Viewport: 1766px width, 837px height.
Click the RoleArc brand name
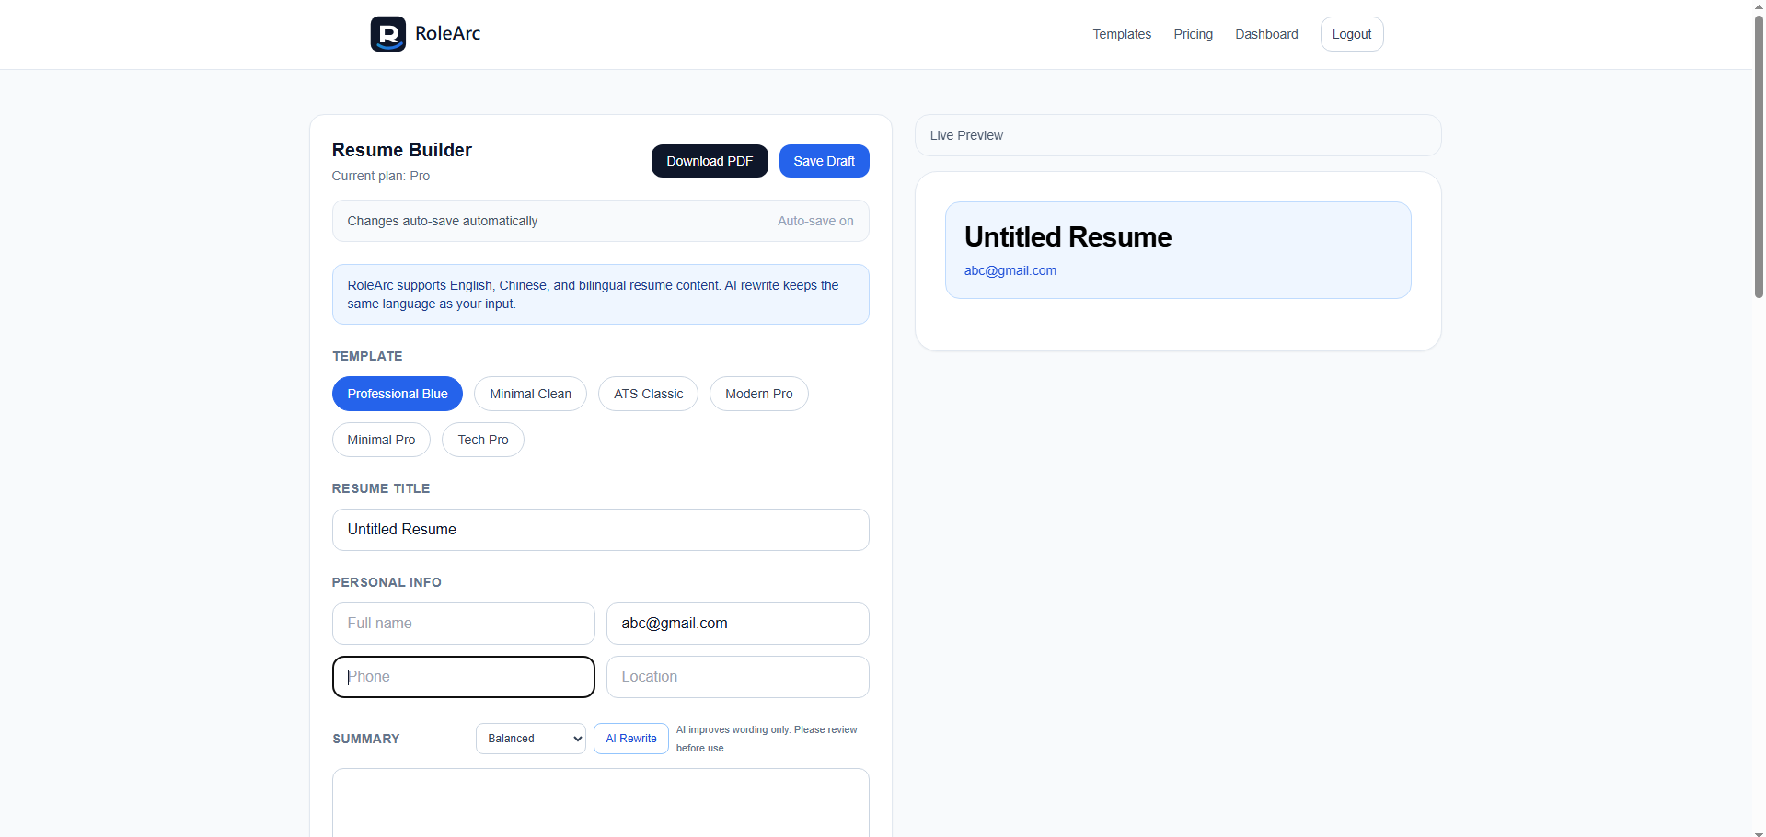tap(448, 34)
